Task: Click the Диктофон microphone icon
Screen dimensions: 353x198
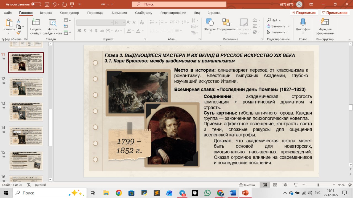Action: (x=303, y=23)
